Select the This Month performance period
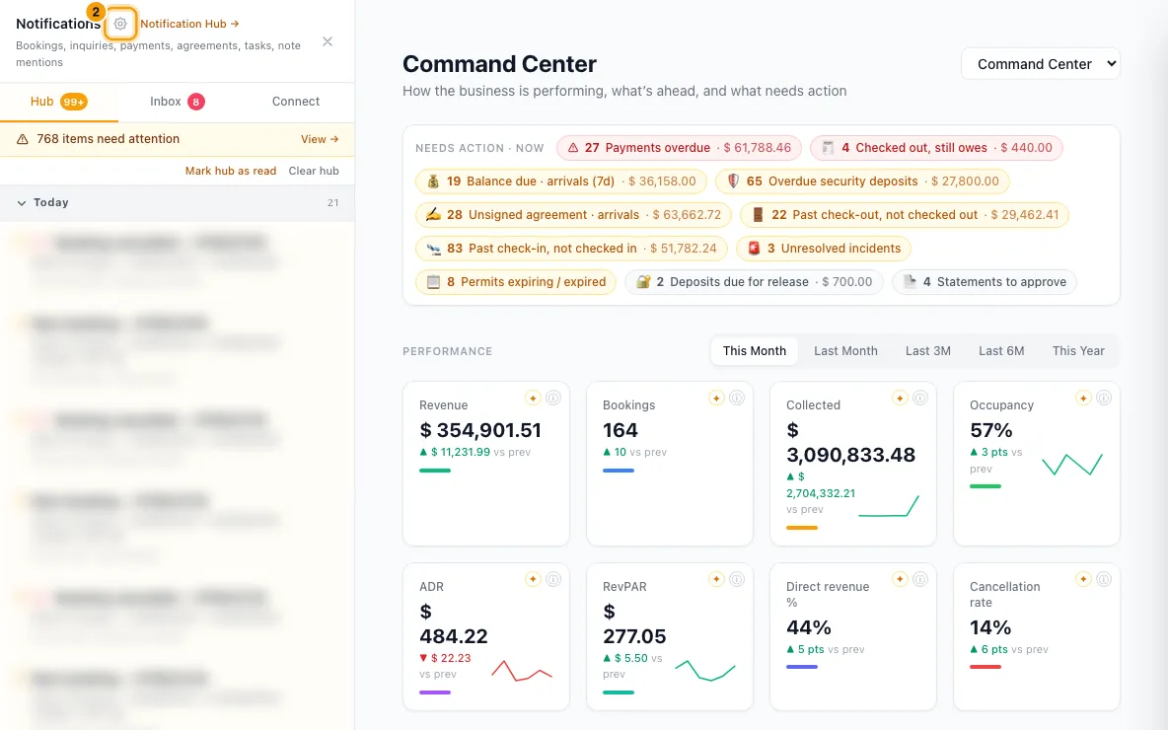 pos(754,351)
